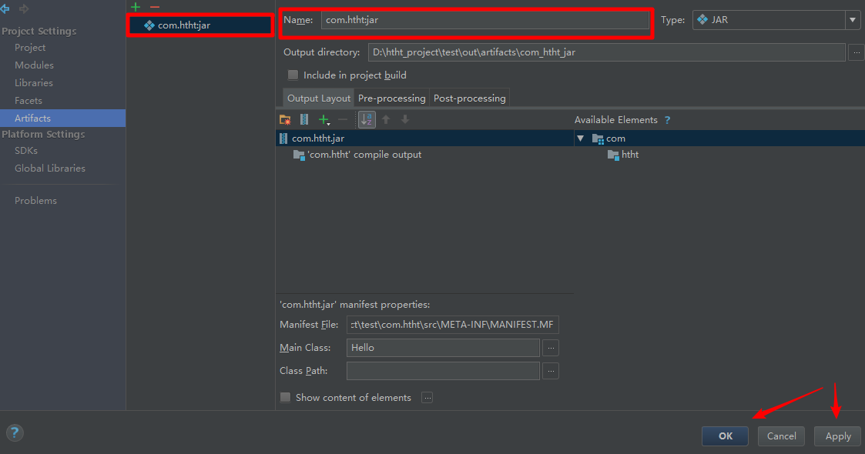
Task: Open the Project settings page
Action: (30, 48)
